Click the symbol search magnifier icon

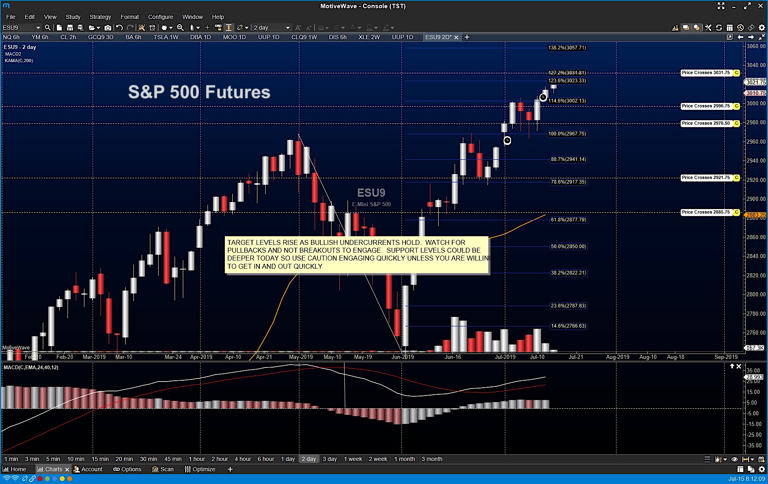(48, 28)
